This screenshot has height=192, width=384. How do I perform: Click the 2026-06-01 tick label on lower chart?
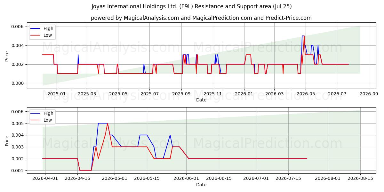(x=187, y=179)
